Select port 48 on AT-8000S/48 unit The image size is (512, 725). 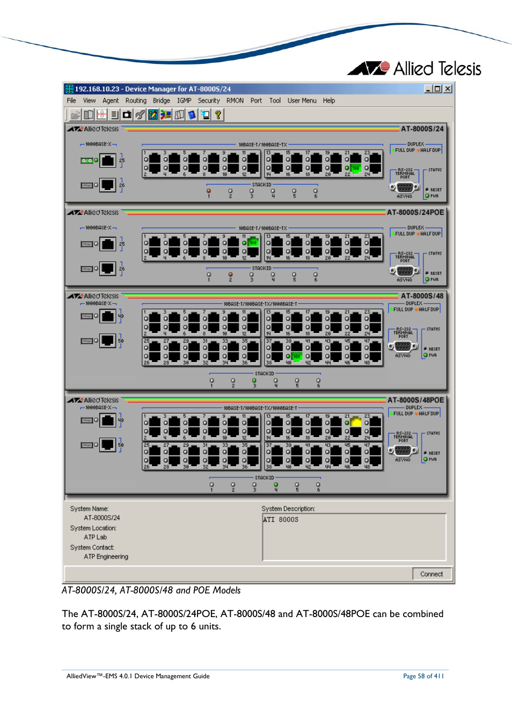coord(375,356)
